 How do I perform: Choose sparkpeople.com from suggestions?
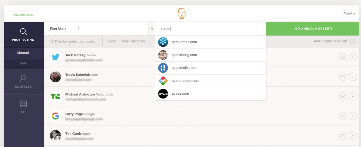coord(211,81)
